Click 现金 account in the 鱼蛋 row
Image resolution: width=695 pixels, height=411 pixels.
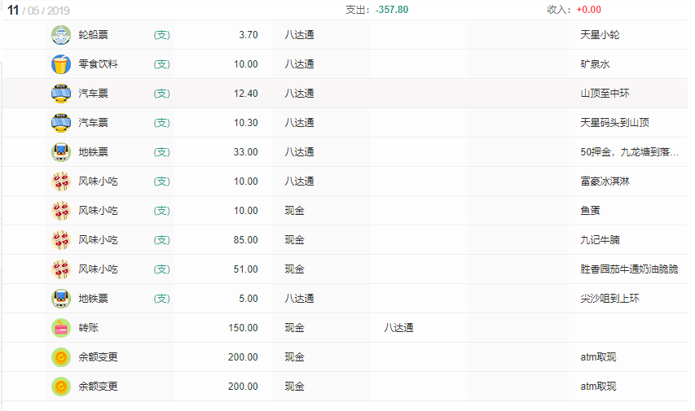pos(294,210)
